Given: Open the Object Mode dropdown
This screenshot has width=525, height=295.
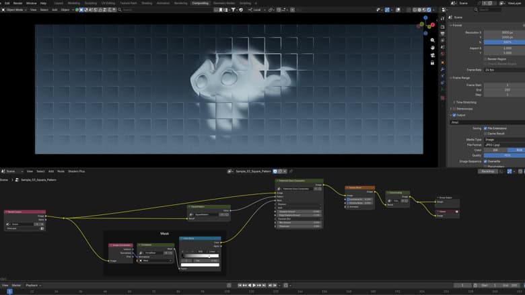Looking at the screenshot, I should (x=14, y=9).
